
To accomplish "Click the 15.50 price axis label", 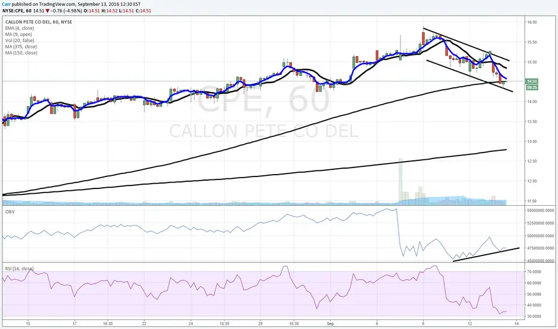I will point(532,42).
